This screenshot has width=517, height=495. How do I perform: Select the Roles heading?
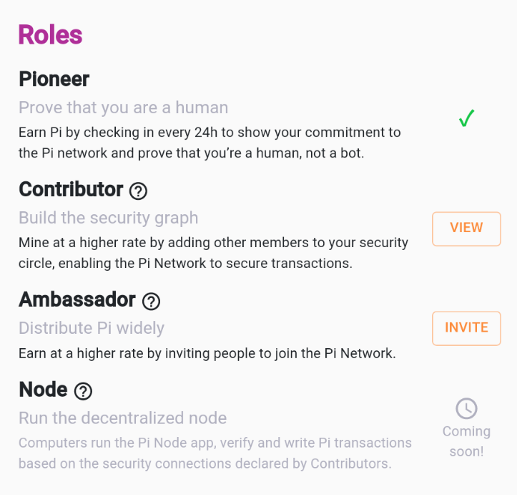tap(50, 34)
